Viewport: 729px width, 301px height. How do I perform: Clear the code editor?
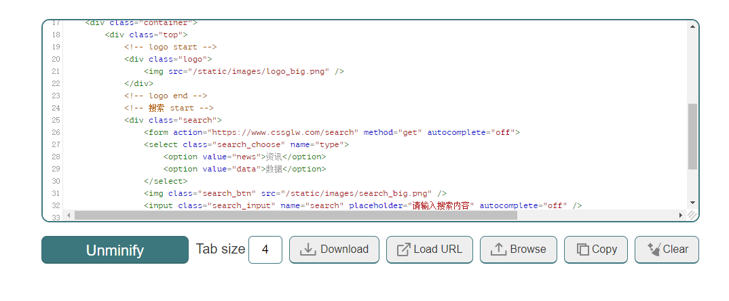click(667, 250)
